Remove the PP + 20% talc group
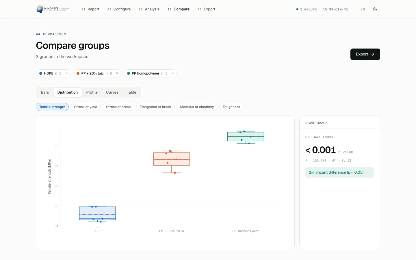Screen dimensions: 416x260 coord(117,73)
